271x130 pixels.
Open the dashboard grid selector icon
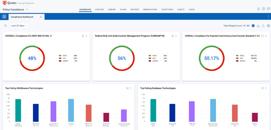pos(4,17)
